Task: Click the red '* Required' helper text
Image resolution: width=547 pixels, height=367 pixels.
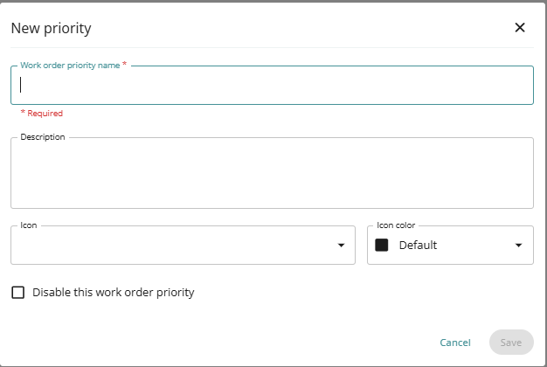Action: [42, 114]
